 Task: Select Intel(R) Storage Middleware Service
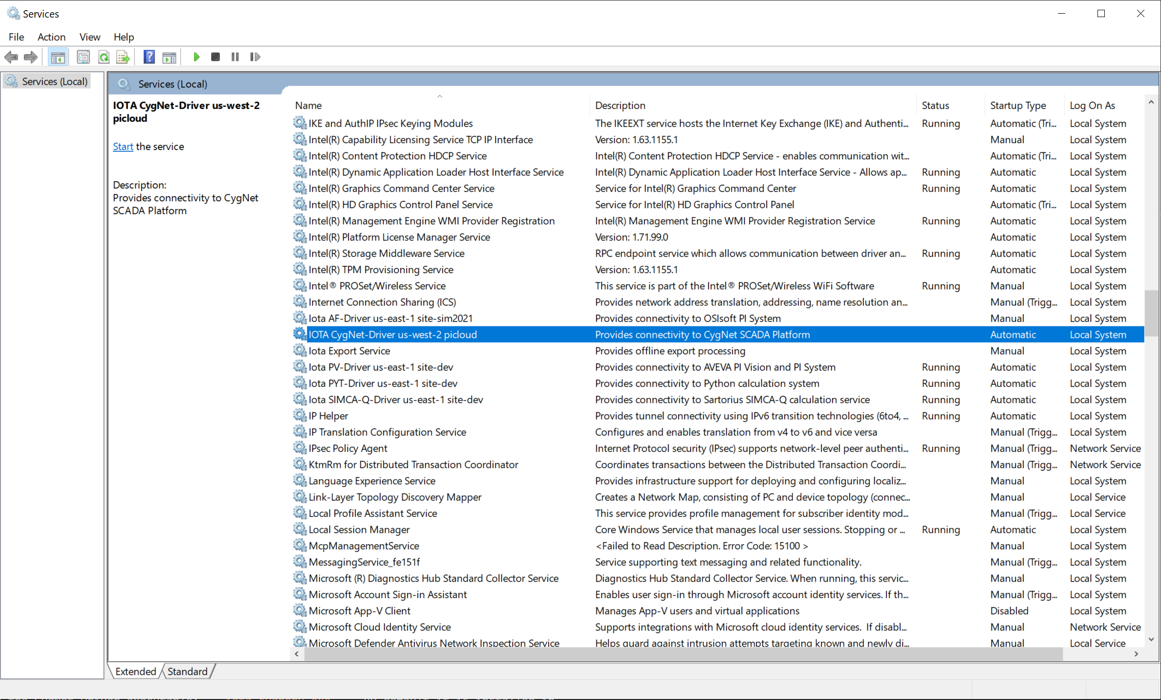click(717, 253)
